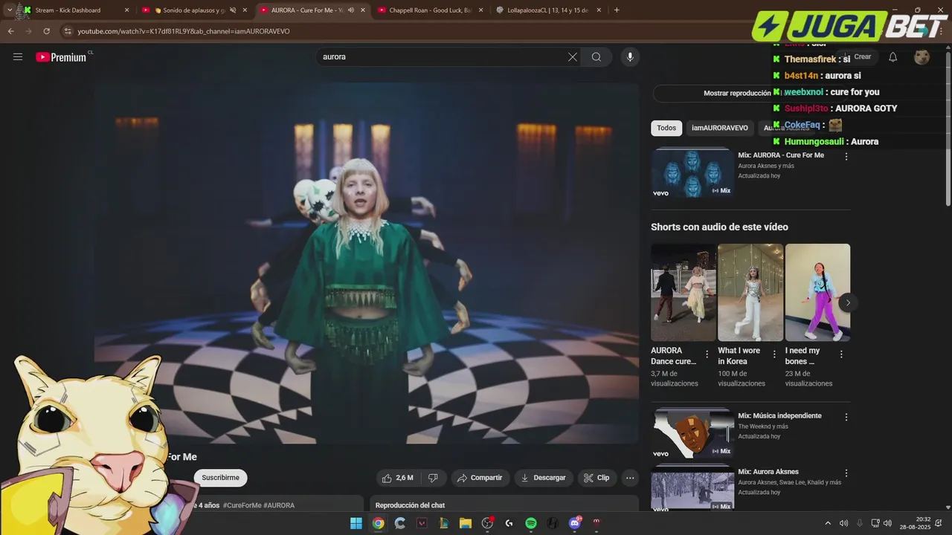
Task: Reload the page with refresh icon
Action: point(46,31)
